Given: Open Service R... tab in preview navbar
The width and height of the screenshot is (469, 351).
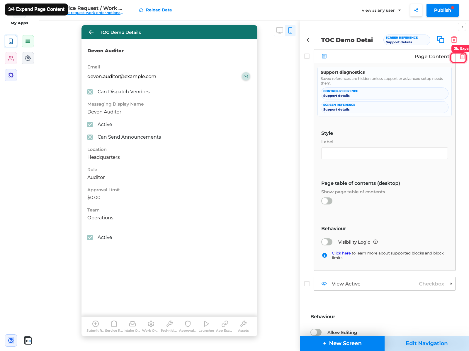Looking at the screenshot, I should click(x=114, y=326).
